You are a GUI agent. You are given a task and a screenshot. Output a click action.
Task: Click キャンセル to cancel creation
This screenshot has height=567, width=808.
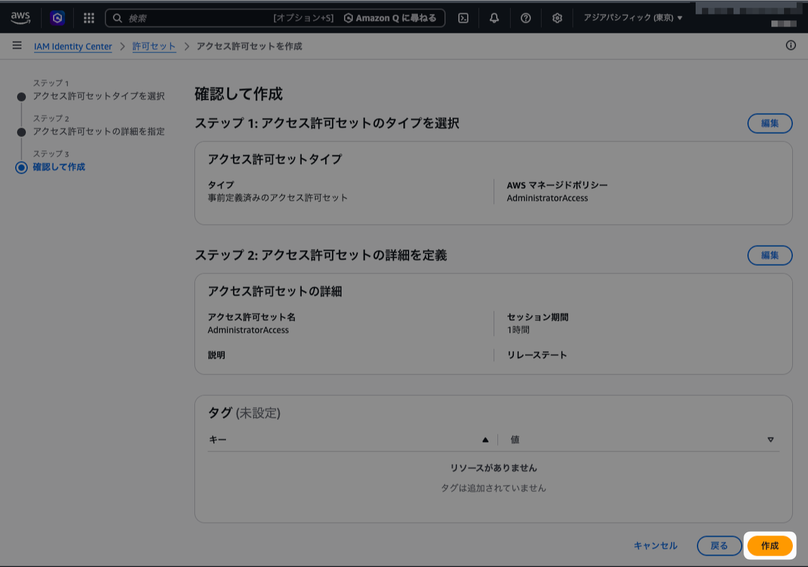[655, 546]
